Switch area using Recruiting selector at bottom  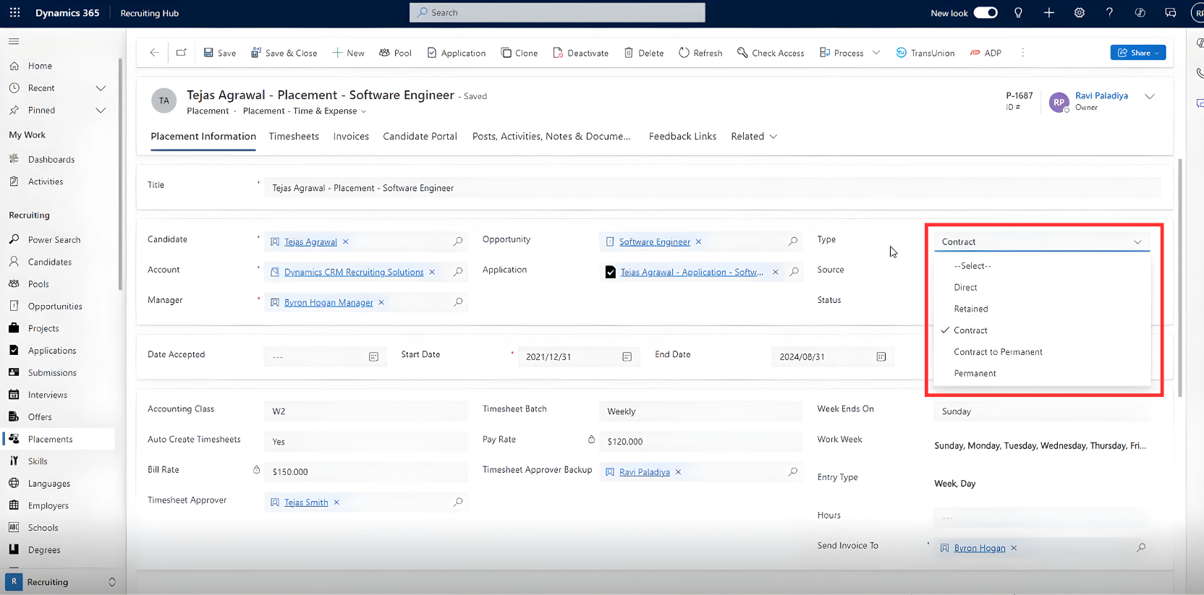pyautogui.click(x=62, y=582)
